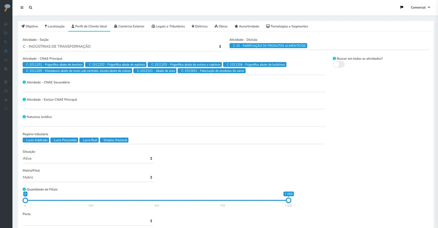This screenshot has width=438, height=228.
Task: Click the C-10 Fabricação de Produtos Alimentícios tag
Action: tap(268, 46)
